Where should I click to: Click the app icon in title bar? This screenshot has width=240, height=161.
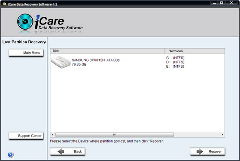pos(4,4)
